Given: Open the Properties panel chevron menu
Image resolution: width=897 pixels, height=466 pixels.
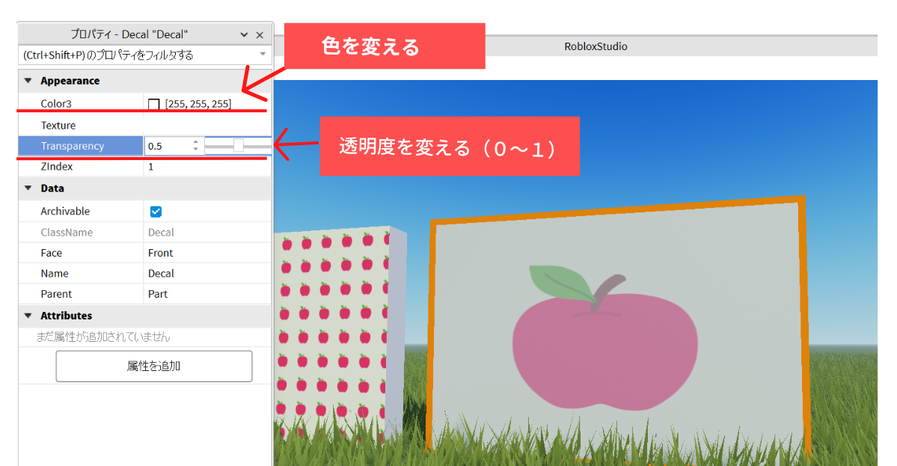Looking at the screenshot, I should point(244,35).
